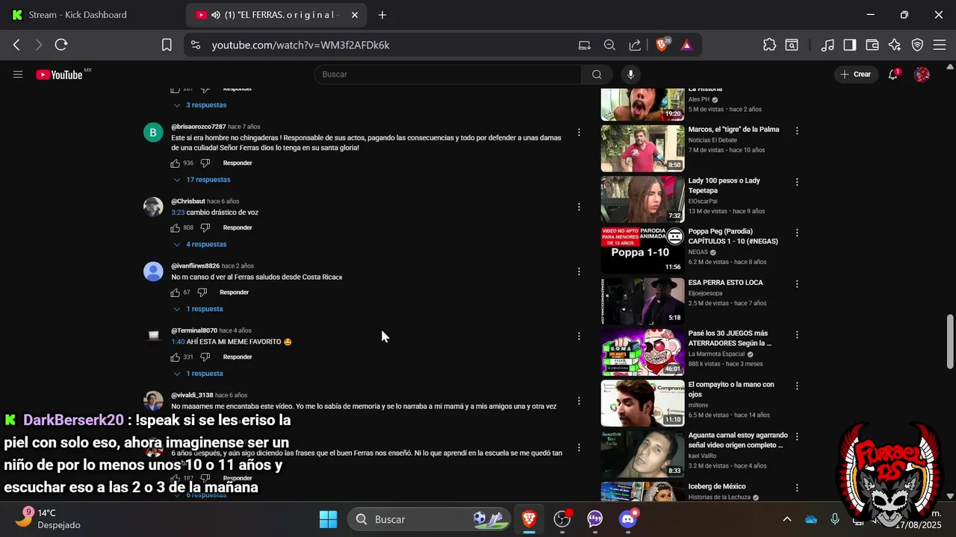
Task: Open the Windows Start menu
Action: (328, 519)
